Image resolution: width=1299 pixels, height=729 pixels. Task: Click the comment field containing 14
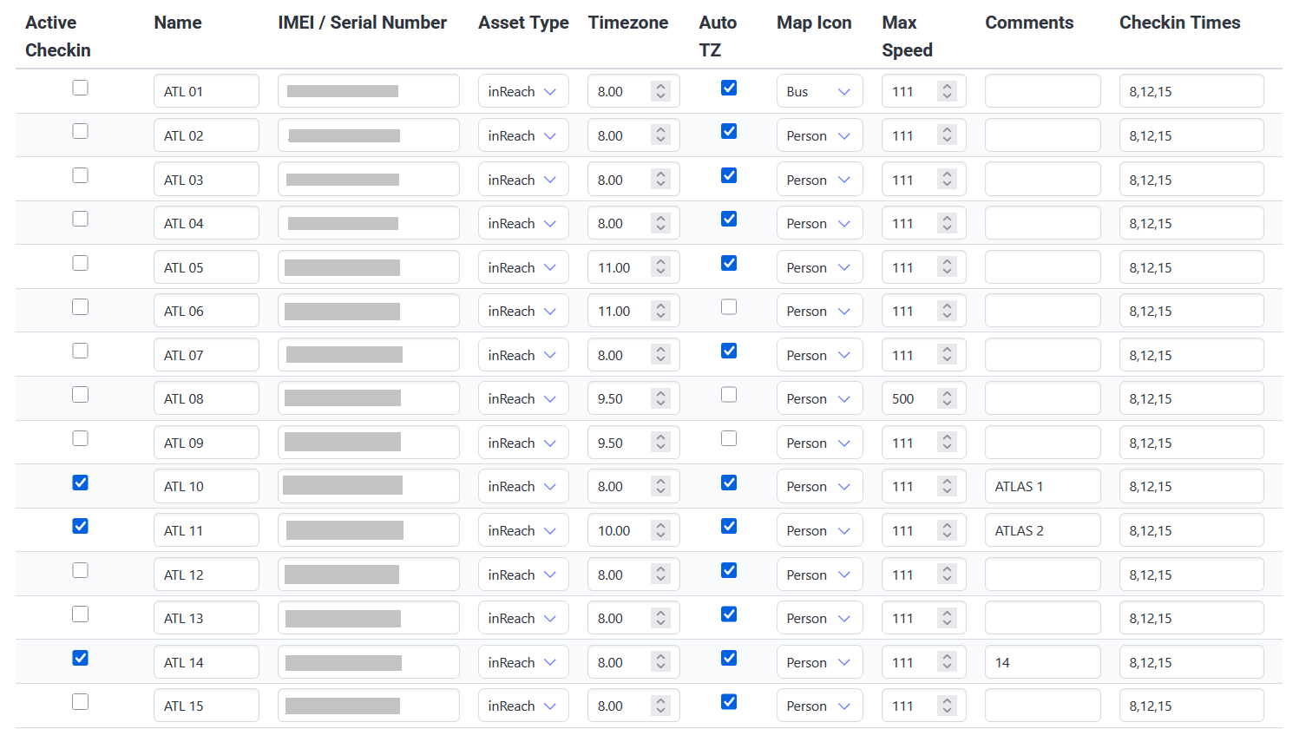pos(1041,662)
